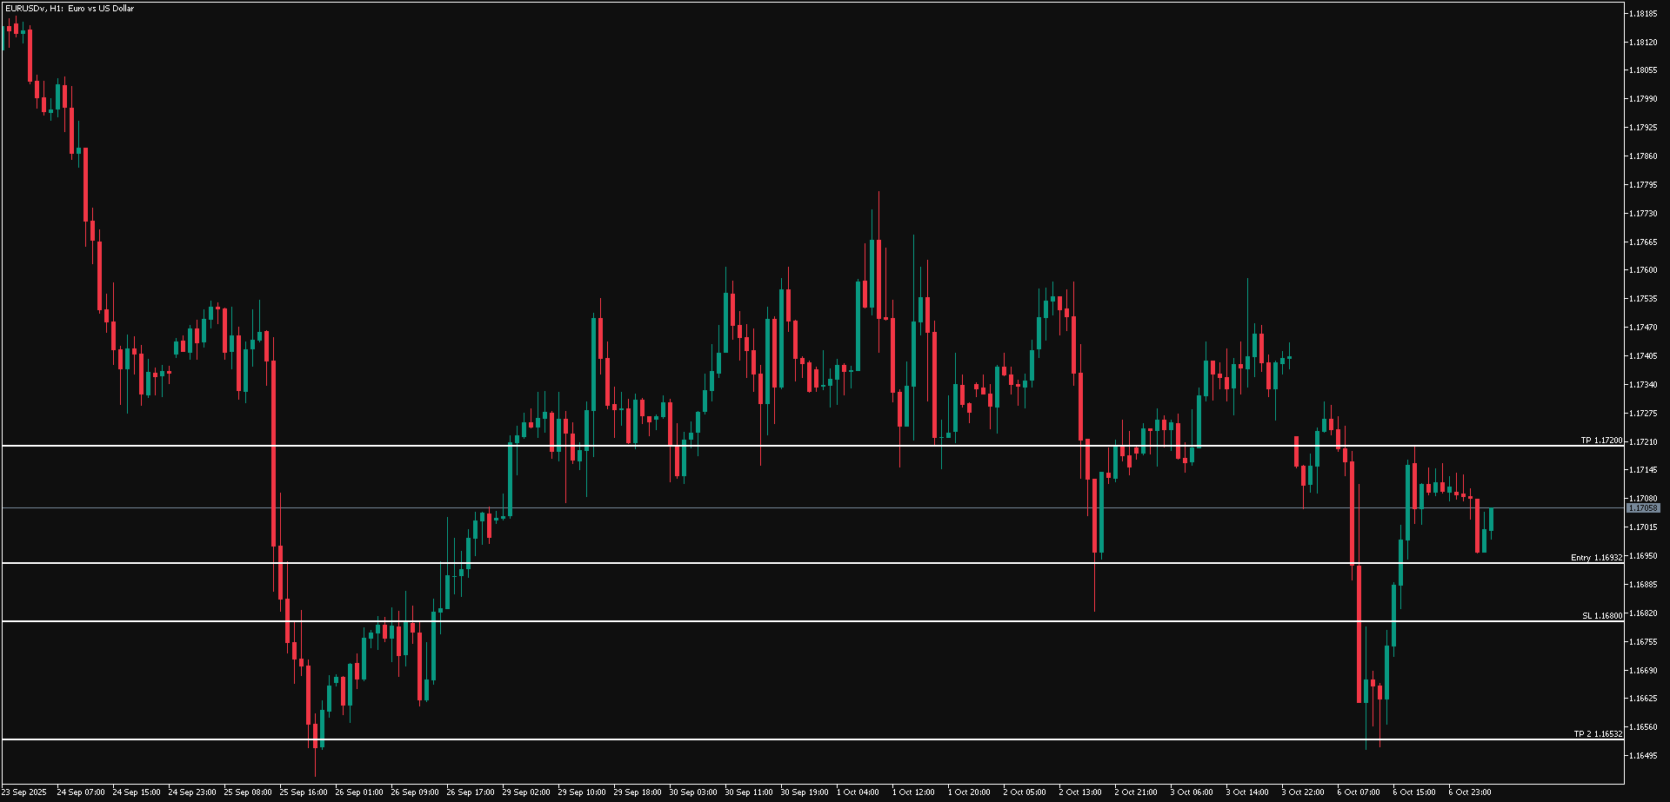The height and width of the screenshot is (802, 1670).
Task: Click the 23 Sep 2025 date label
Action: coord(24,792)
